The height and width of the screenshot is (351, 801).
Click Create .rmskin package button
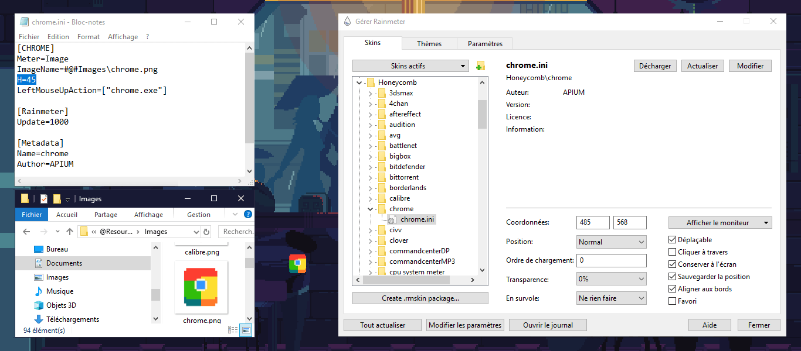click(420, 298)
